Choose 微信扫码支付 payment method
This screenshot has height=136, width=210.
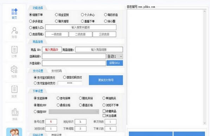coord(72,77)
